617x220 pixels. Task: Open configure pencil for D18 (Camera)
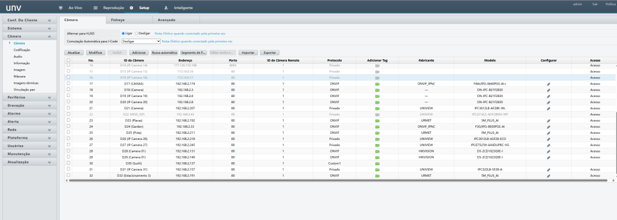click(x=548, y=90)
